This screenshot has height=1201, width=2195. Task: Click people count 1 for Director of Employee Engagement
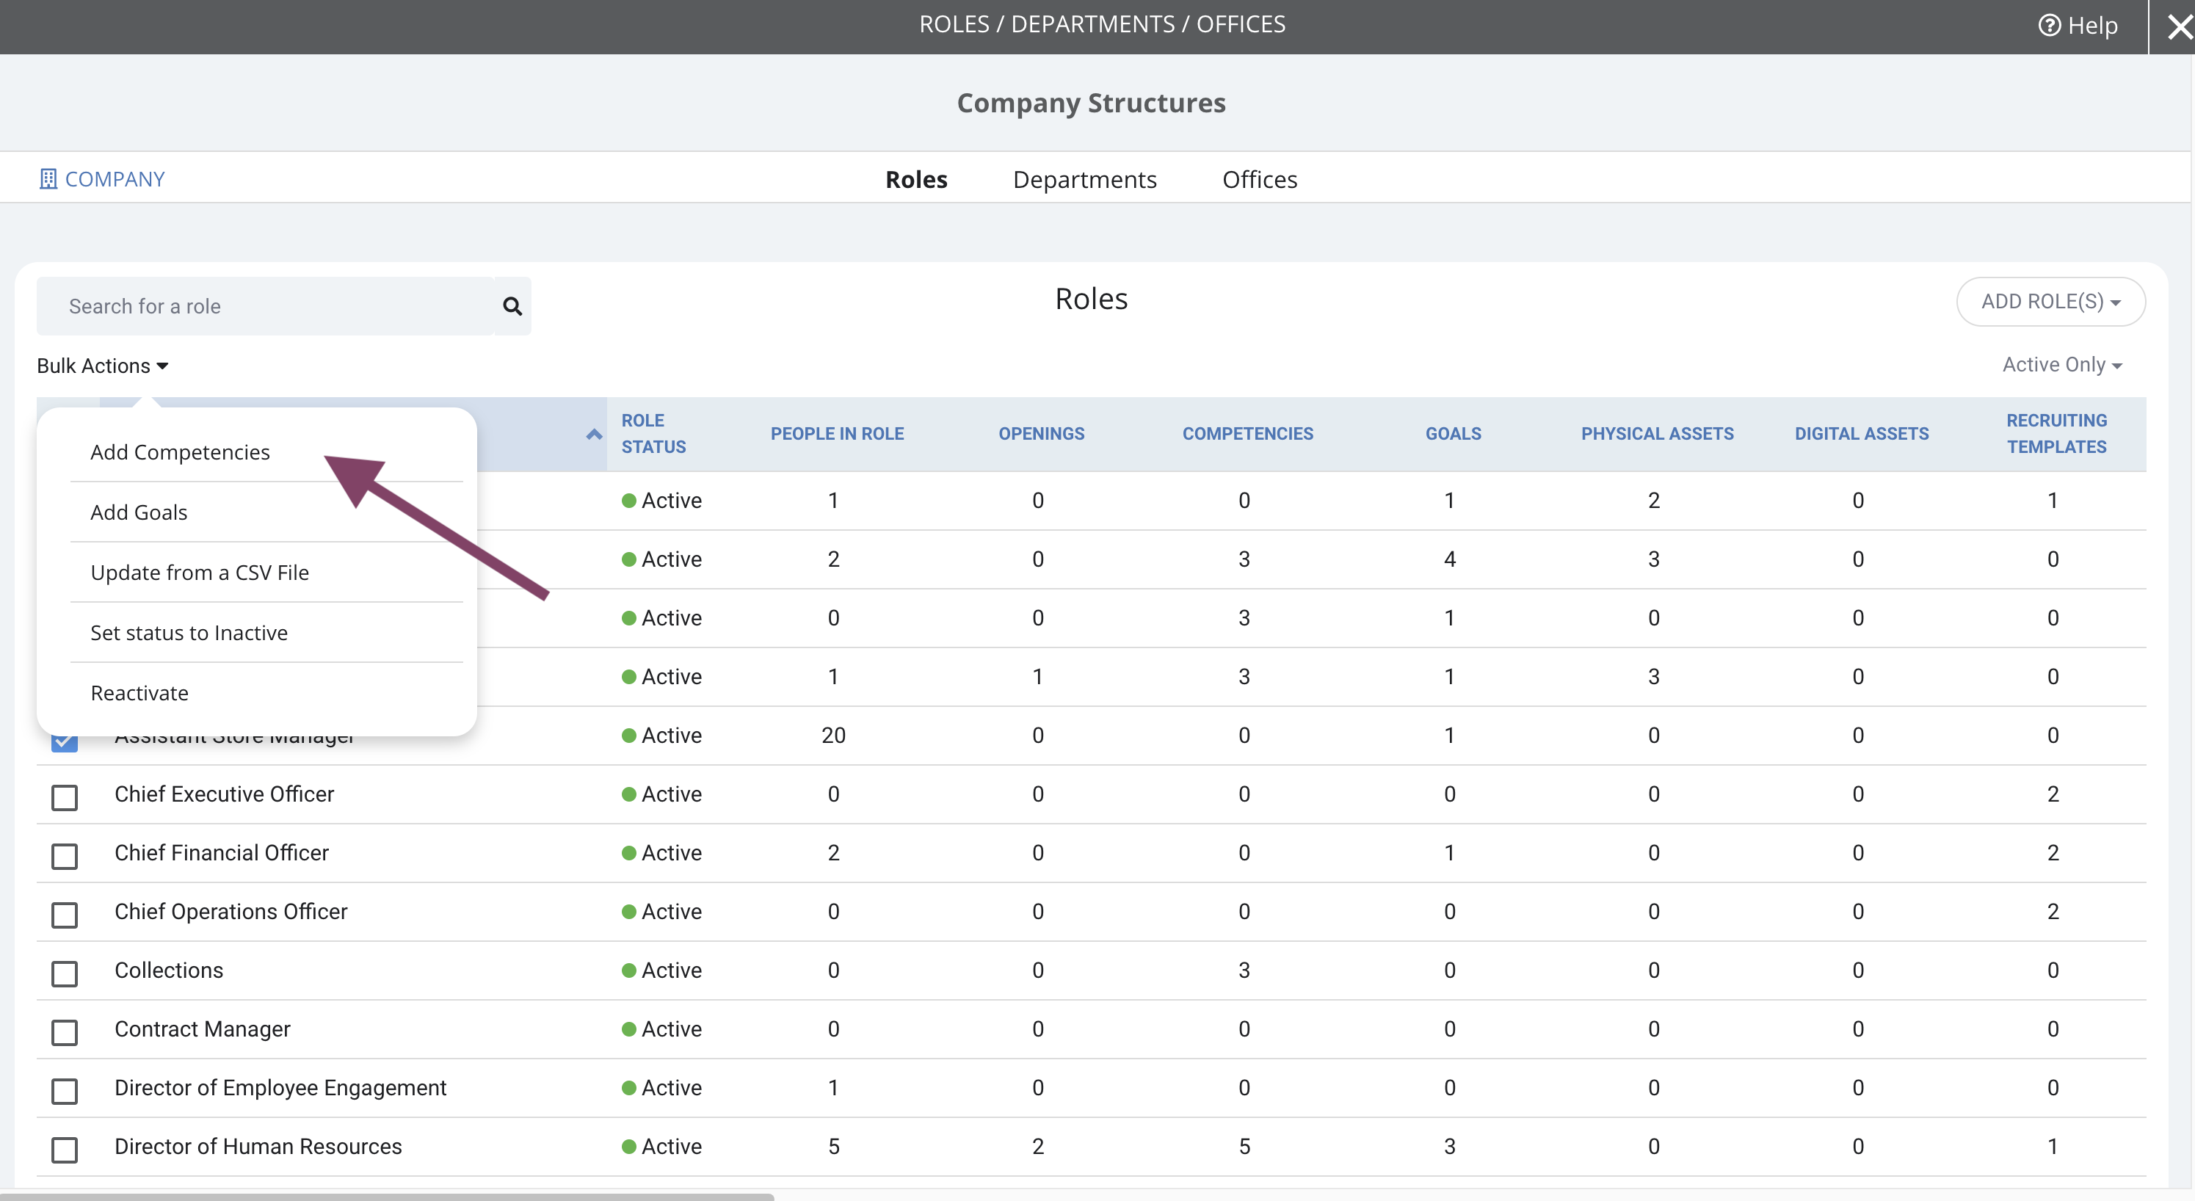coord(833,1089)
